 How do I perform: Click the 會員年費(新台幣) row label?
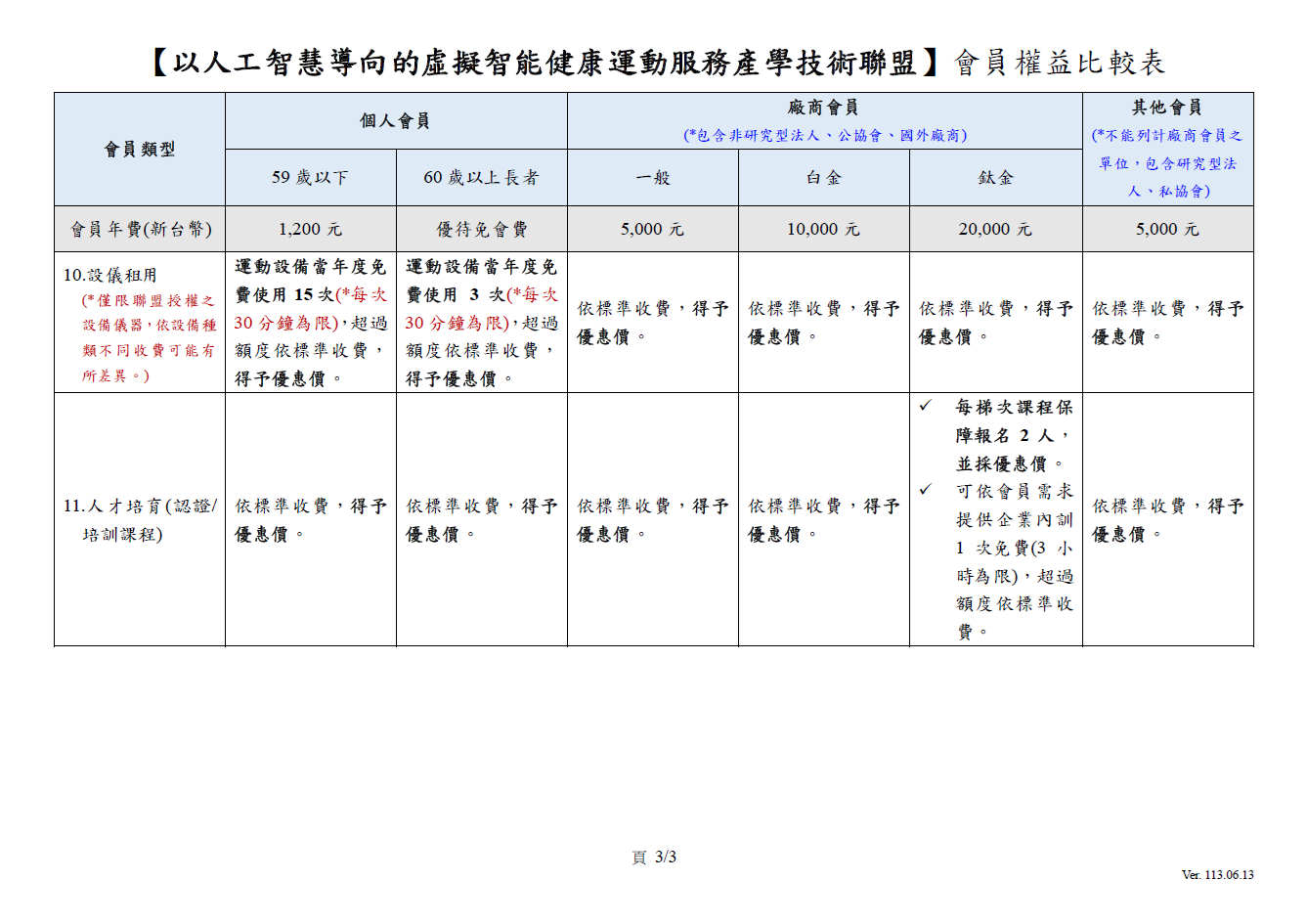pos(140,230)
